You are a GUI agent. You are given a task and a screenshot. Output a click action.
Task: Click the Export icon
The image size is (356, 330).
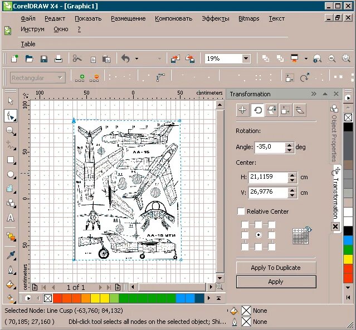click(x=190, y=59)
